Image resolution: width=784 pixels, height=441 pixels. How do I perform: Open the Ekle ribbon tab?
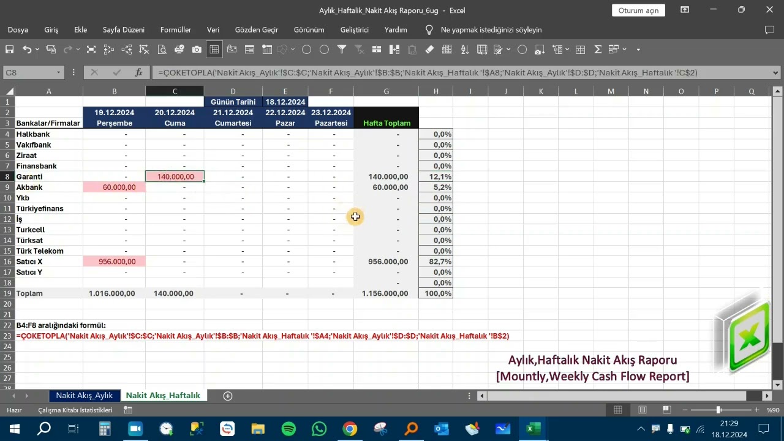[x=81, y=29]
